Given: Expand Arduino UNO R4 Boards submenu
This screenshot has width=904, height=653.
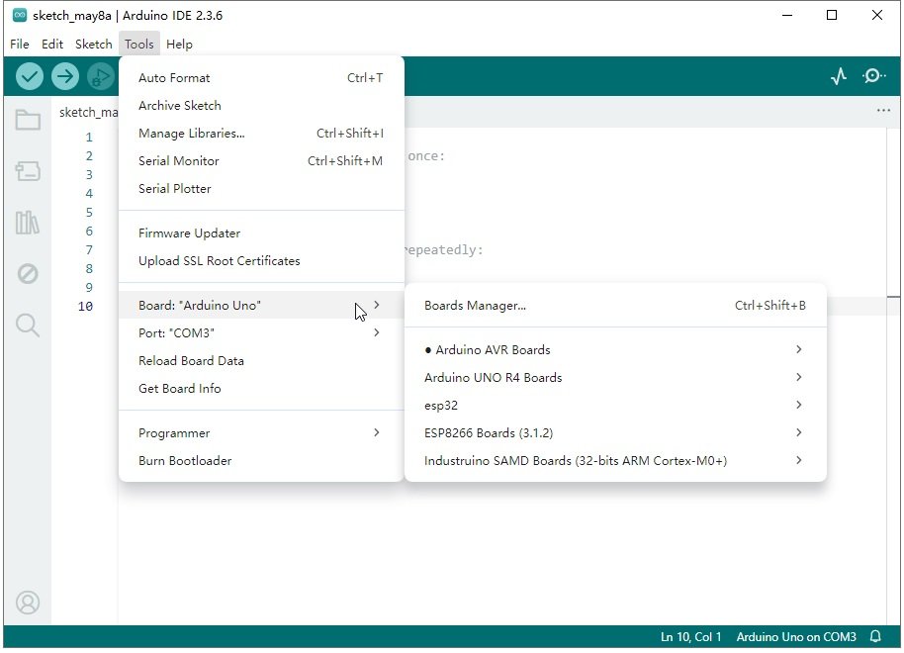Looking at the screenshot, I should coord(615,377).
